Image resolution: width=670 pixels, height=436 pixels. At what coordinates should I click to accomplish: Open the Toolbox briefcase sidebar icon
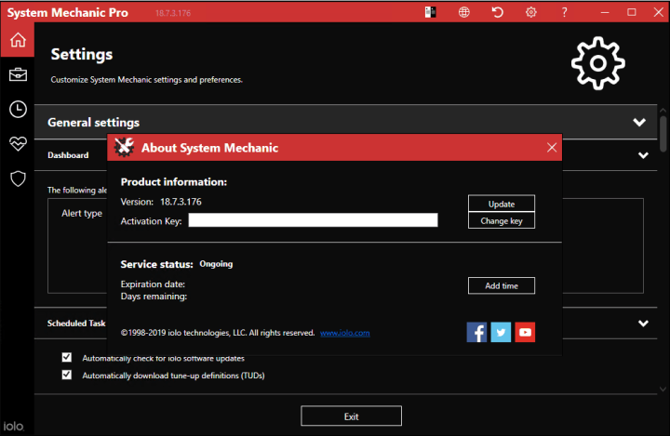tap(18, 74)
